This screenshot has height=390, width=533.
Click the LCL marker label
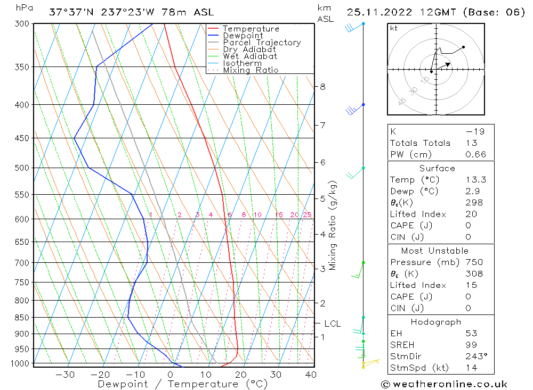click(332, 324)
